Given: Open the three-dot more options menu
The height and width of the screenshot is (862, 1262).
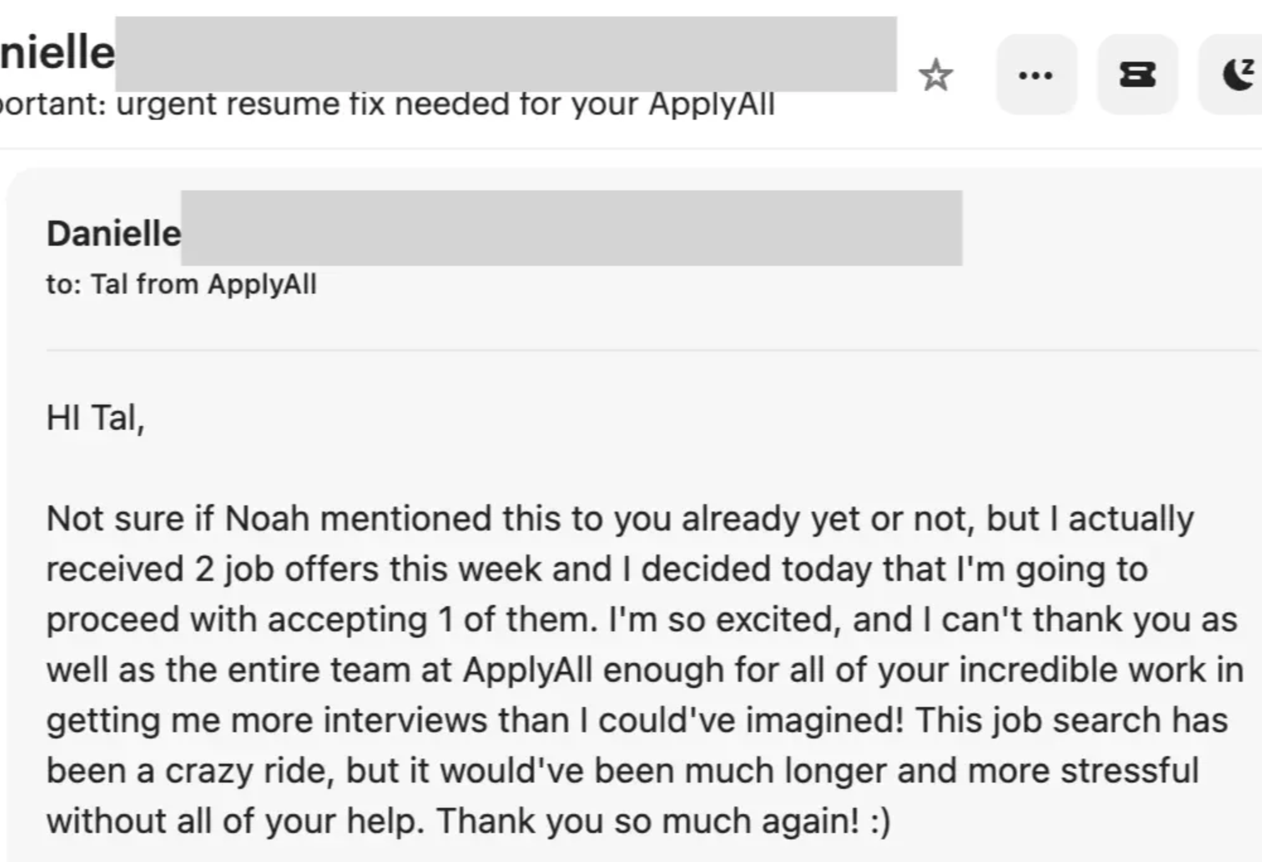Looking at the screenshot, I should pyautogui.click(x=1036, y=75).
